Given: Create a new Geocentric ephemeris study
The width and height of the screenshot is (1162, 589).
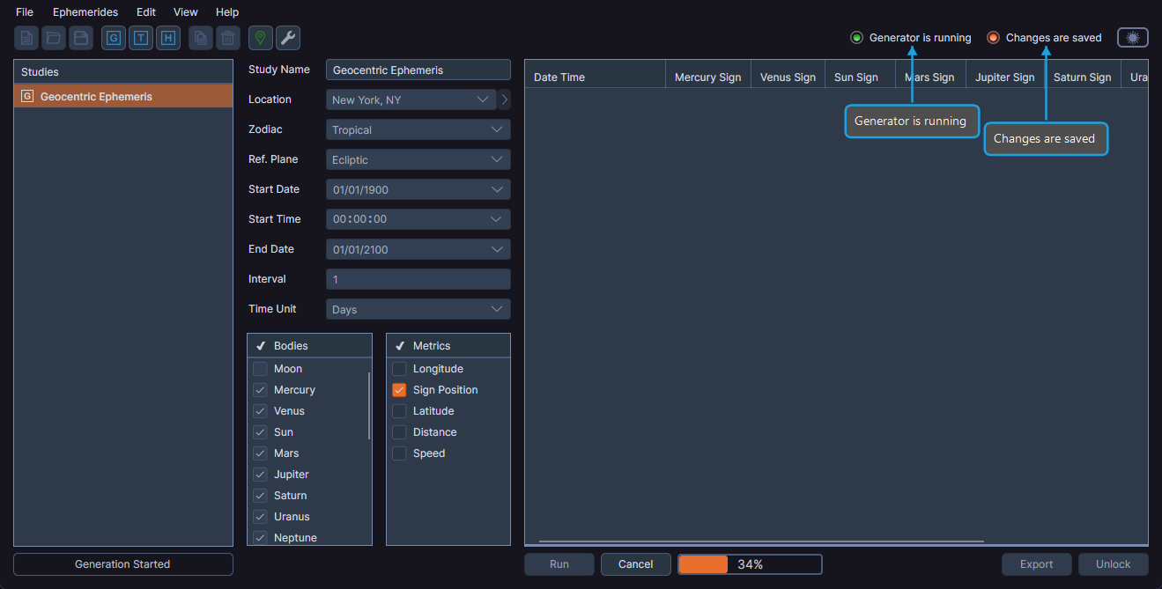Looking at the screenshot, I should 113,38.
